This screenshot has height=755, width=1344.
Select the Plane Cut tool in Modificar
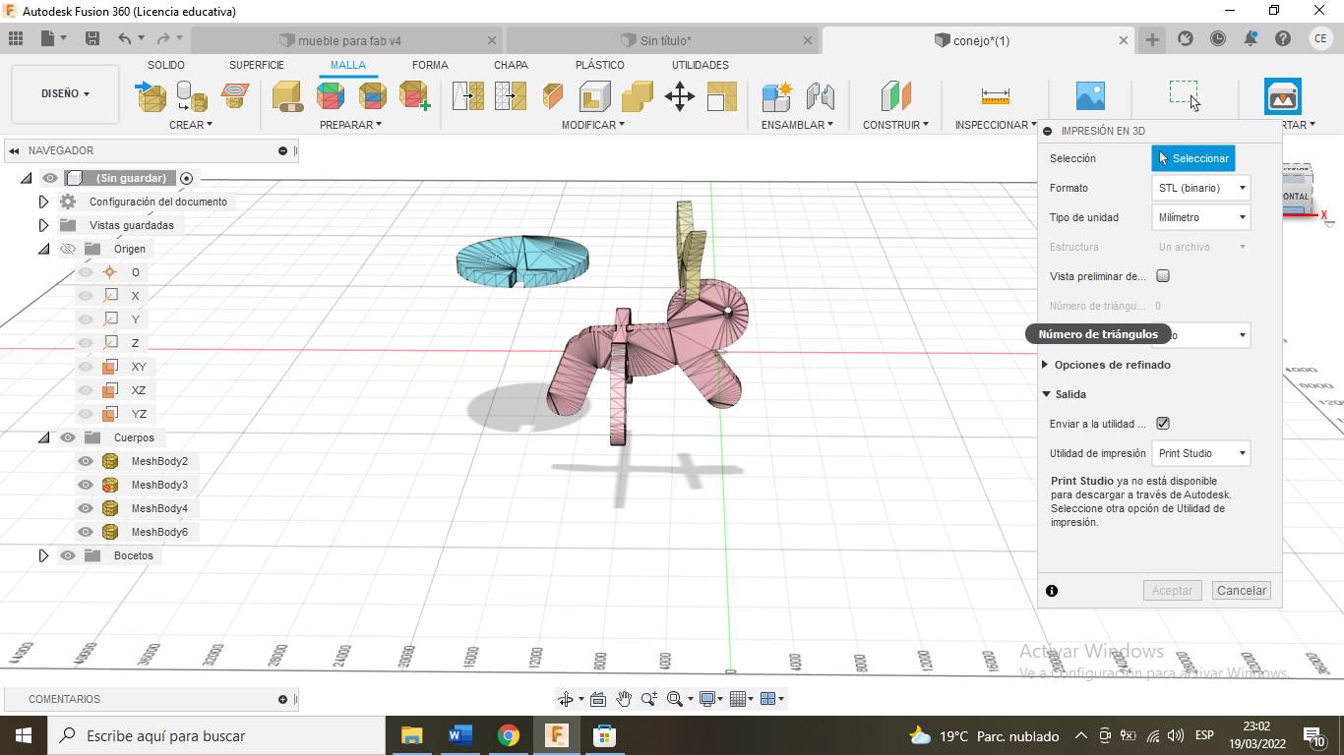(x=554, y=97)
